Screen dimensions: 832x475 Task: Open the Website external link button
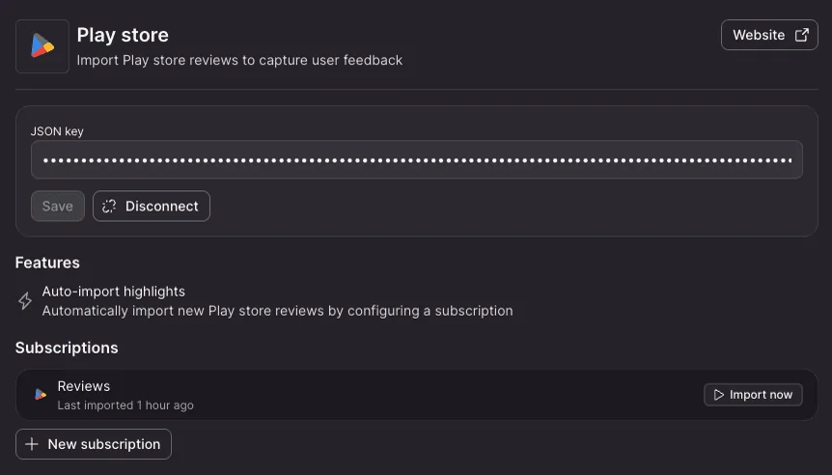pyautogui.click(x=769, y=35)
